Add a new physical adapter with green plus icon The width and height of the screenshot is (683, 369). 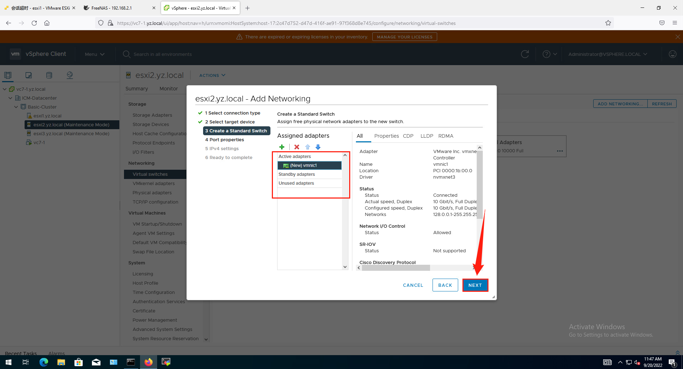[x=282, y=147]
